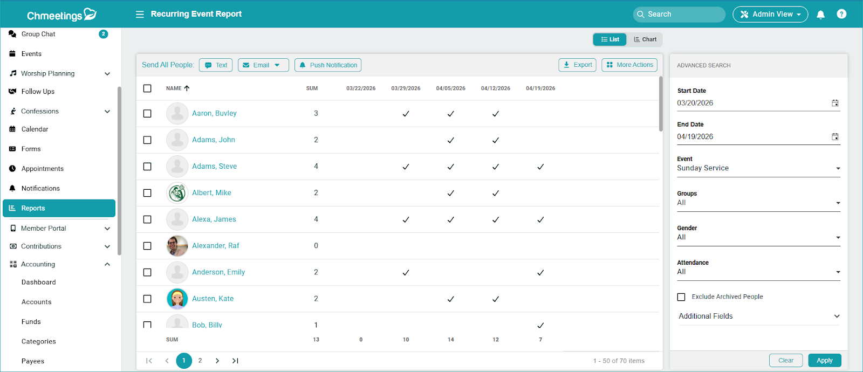Click the Search input field
Screen dimensions: 863x372
click(682, 15)
